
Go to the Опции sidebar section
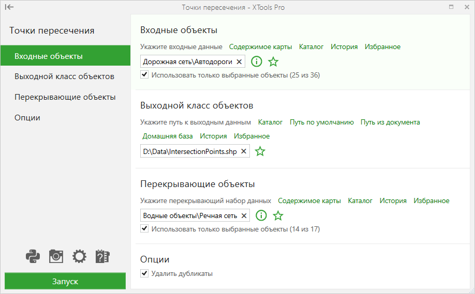pos(65,118)
